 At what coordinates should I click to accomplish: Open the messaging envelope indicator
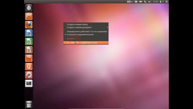point(136,2)
